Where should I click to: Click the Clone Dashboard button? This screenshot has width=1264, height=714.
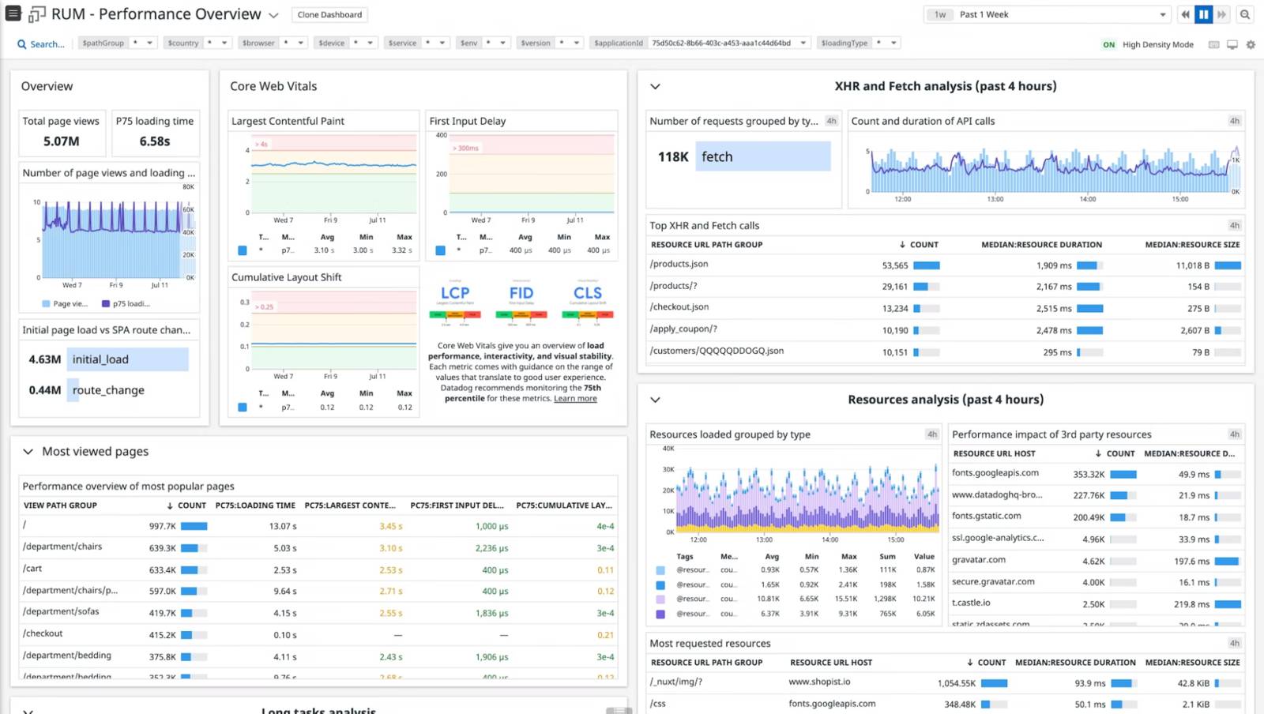pos(329,14)
